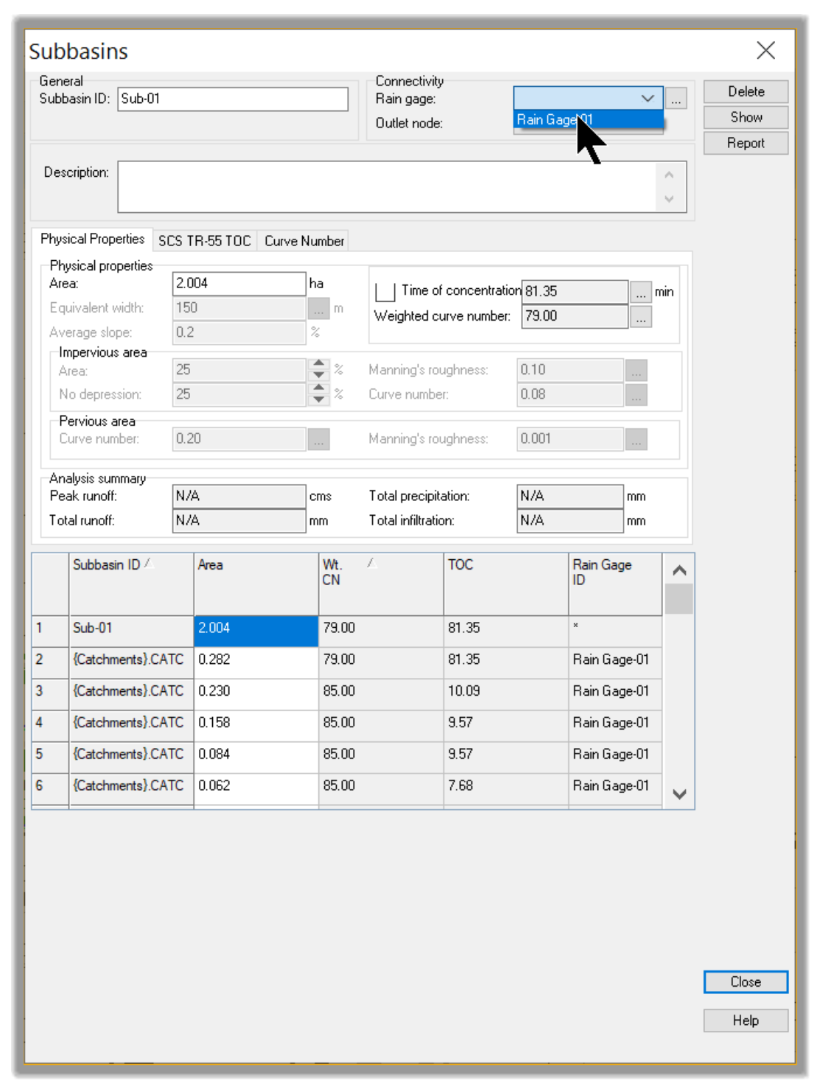820x1092 pixels.
Task: Select highlighted Area cell 2.004 in table
Action: tap(256, 631)
